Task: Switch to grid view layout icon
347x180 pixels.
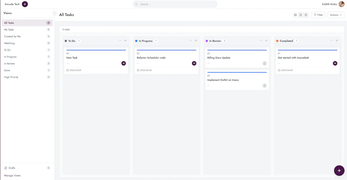Action: click(x=306, y=15)
